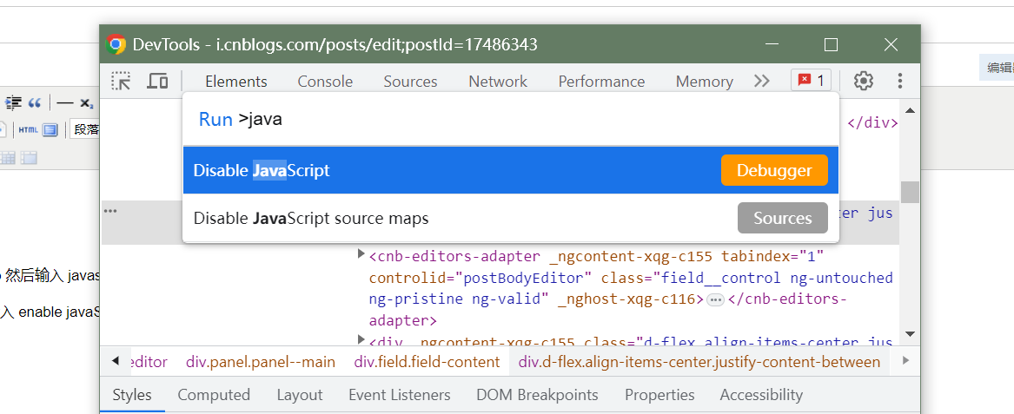
Task: Open the Sources tab
Action: click(x=410, y=82)
